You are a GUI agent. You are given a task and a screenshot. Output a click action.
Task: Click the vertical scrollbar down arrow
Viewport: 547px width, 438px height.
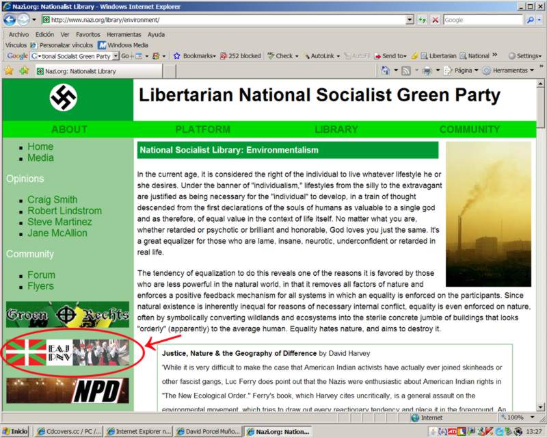pos(540,407)
